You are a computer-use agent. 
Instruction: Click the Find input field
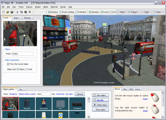[x=46, y=94]
